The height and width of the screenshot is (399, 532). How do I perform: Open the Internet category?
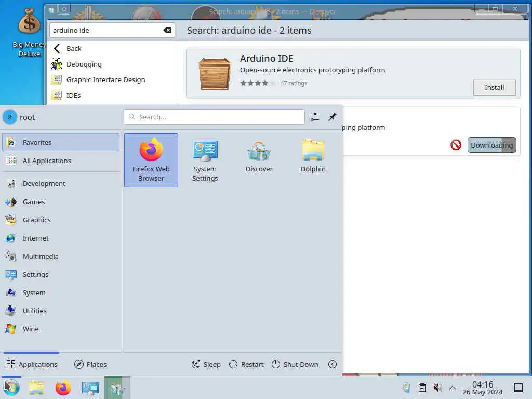pyautogui.click(x=61, y=238)
